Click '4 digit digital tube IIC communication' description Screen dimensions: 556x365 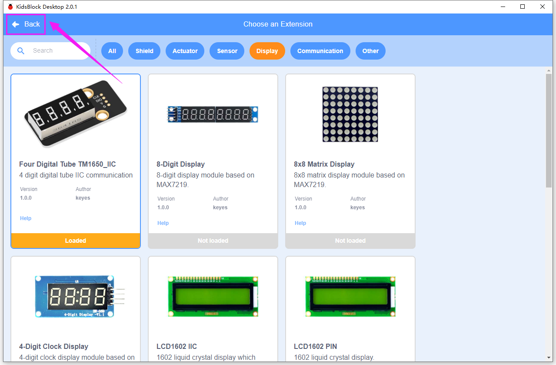pos(76,175)
